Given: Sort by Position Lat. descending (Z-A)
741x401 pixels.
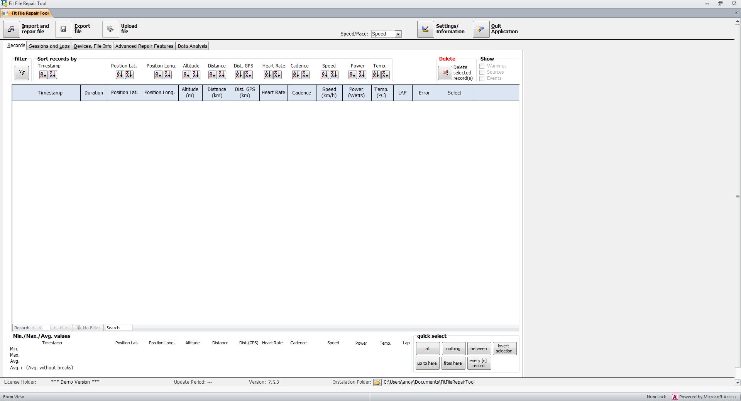Looking at the screenshot, I should [x=129, y=74].
